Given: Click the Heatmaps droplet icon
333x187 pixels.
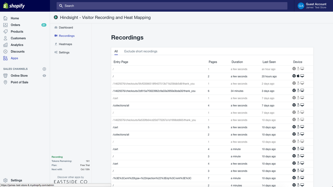Looking at the screenshot, I should 56,44.
